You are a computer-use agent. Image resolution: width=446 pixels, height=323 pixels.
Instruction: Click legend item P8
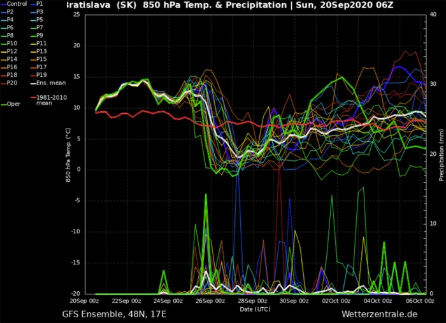coord(7,36)
